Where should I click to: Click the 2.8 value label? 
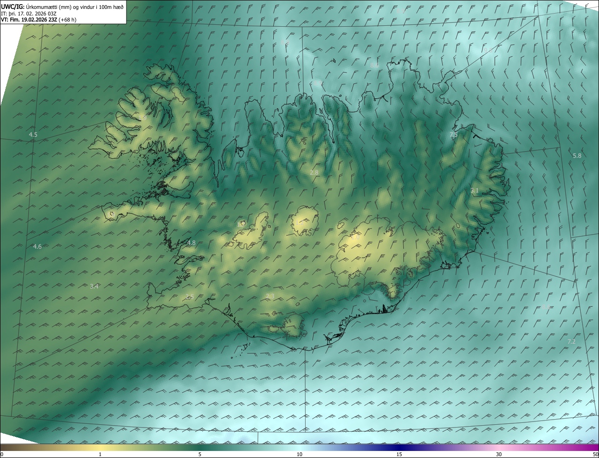click(314, 173)
